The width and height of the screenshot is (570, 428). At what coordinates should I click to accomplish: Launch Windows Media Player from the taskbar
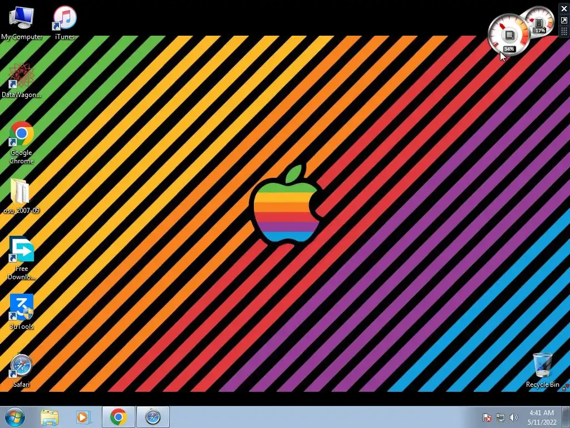click(x=82, y=417)
